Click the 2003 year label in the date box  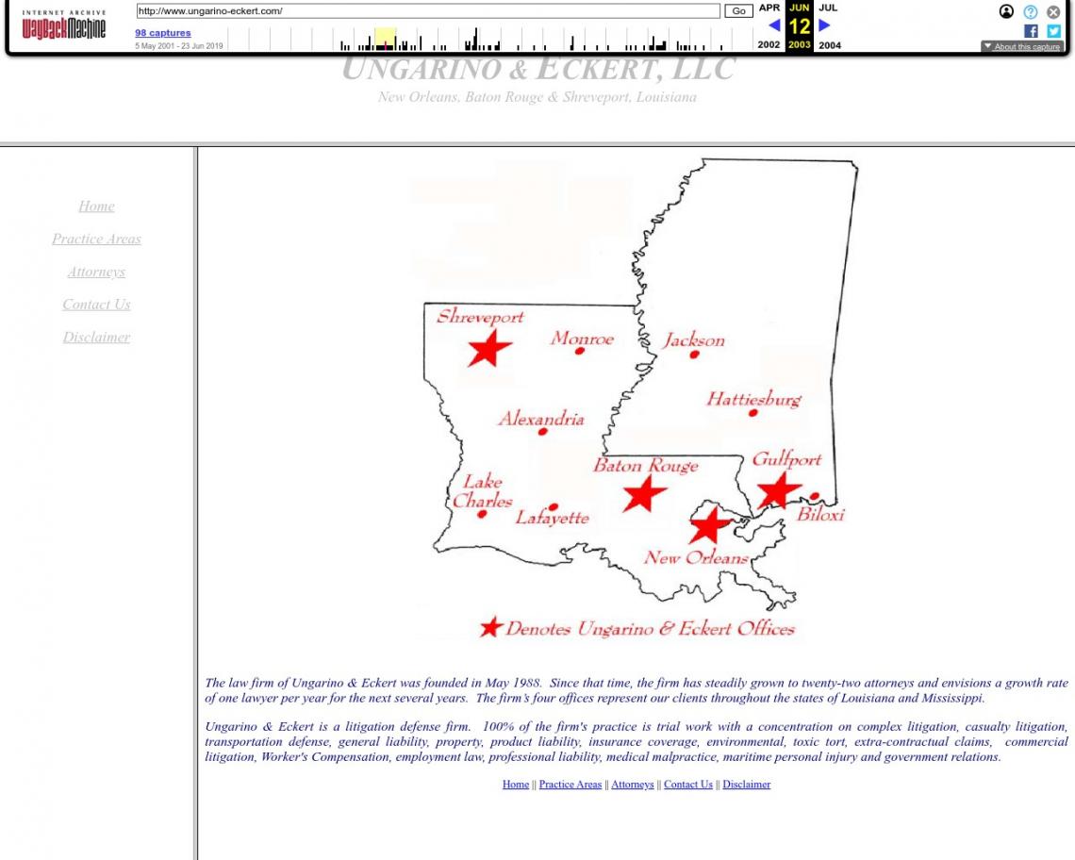pyautogui.click(x=800, y=44)
